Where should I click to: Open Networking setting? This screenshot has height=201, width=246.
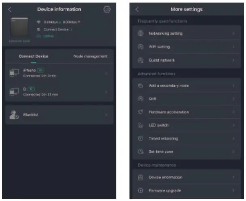(x=187, y=33)
